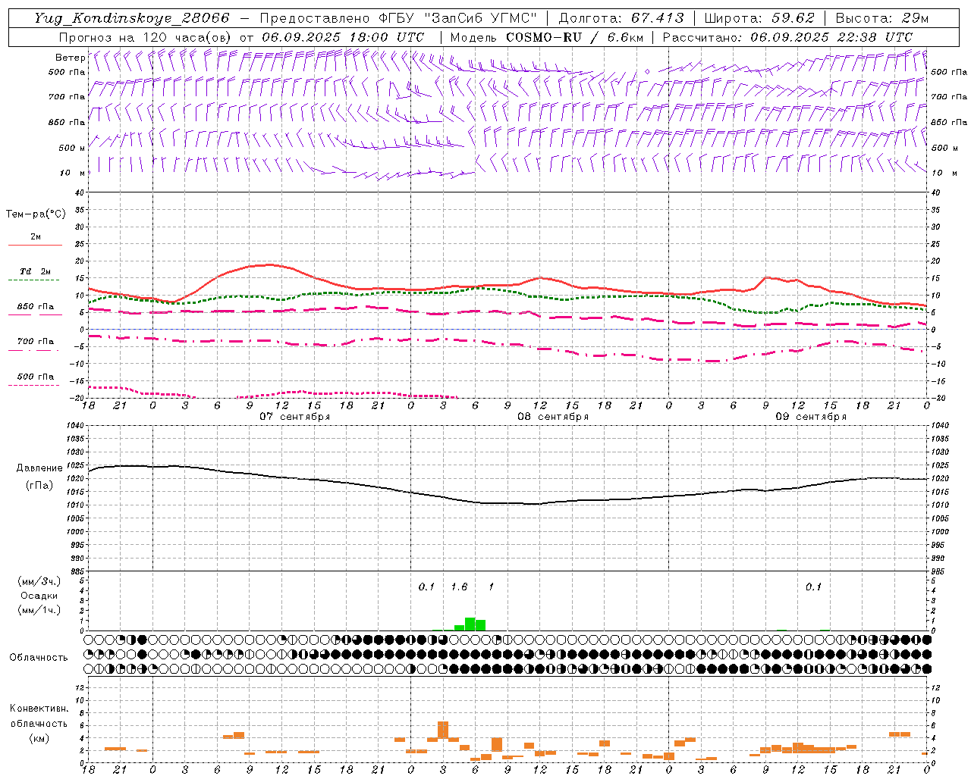Screen dimensions: 971x776
Task: Click 500 гПа in the temperature legend
Action: pos(36,377)
